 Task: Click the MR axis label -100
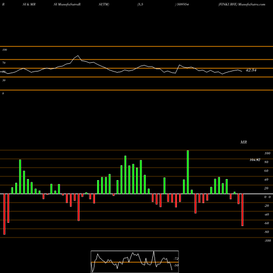click(268, 241)
